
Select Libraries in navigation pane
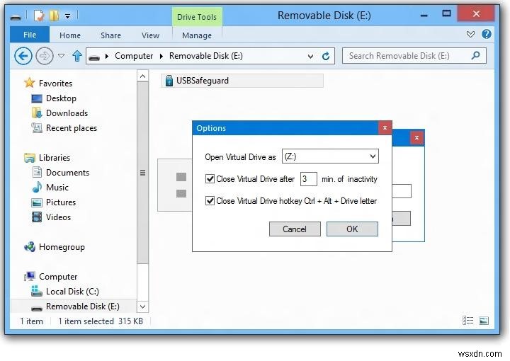[x=55, y=158]
